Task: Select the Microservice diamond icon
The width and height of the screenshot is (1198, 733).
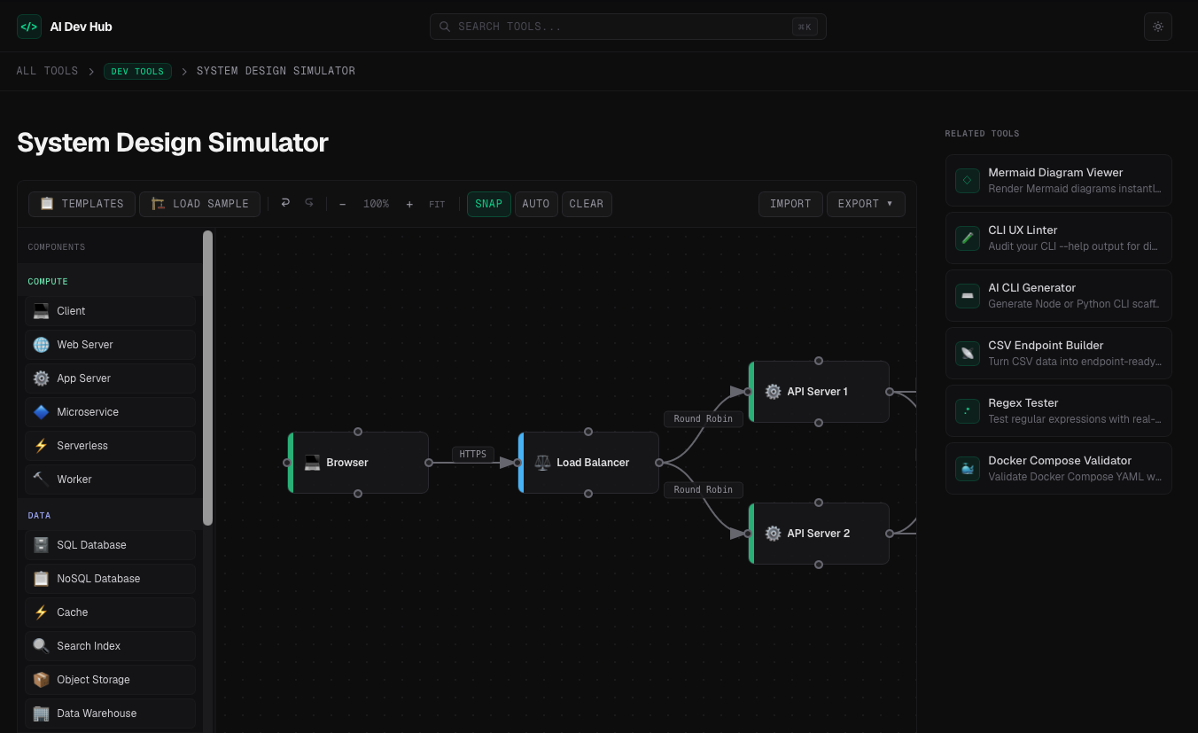Action: click(41, 412)
